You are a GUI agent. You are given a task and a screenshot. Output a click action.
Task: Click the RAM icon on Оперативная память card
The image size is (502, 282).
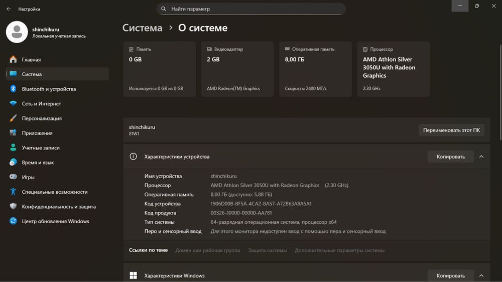[x=287, y=49]
